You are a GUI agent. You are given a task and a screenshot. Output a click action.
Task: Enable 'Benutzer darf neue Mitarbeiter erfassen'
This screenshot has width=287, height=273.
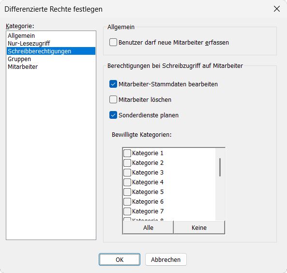click(x=113, y=42)
